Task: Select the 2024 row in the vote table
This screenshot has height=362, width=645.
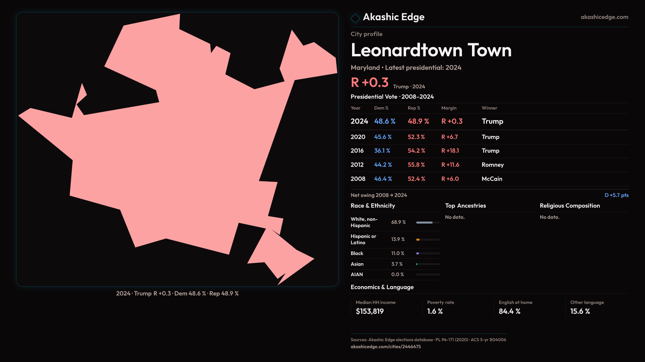Action: coord(359,121)
